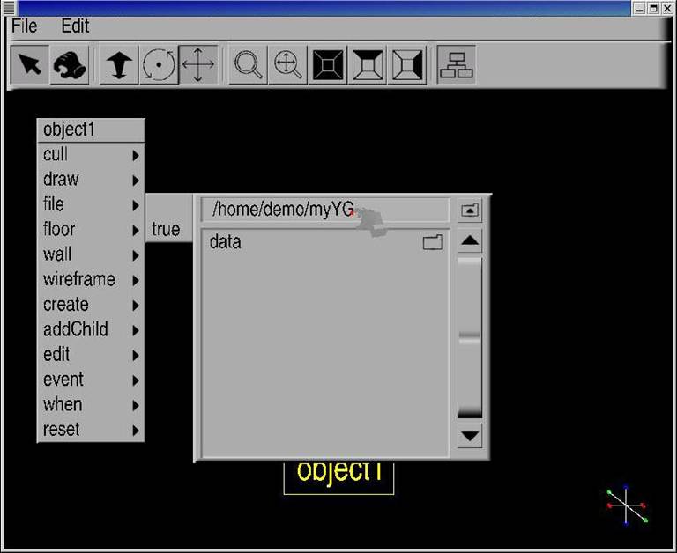The height and width of the screenshot is (553, 677).
Task: Choose the true option
Action: point(169,229)
